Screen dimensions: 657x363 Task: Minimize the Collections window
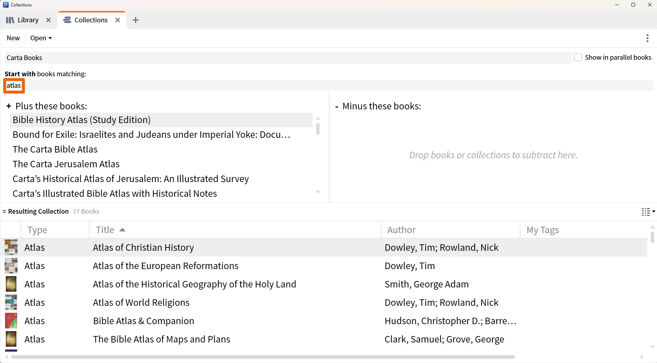point(617,5)
